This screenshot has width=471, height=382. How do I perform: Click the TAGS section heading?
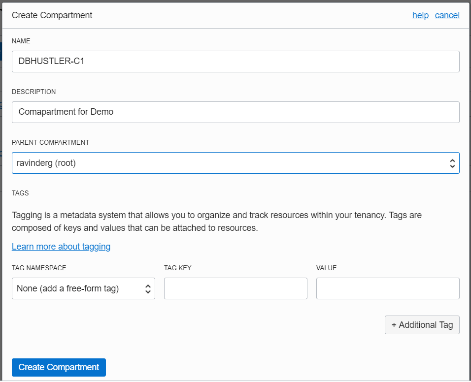tap(20, 193)
